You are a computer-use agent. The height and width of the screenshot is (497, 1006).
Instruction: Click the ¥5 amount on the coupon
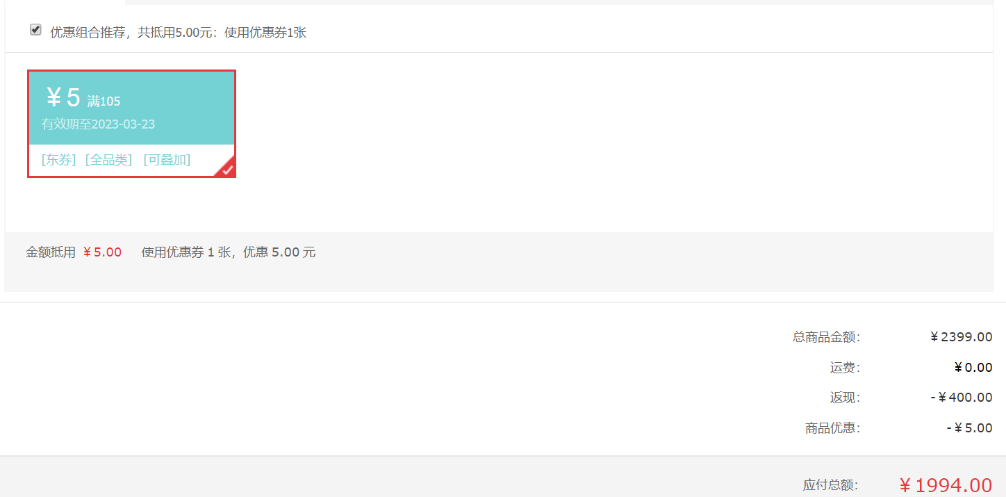click(x=63, y=97)
